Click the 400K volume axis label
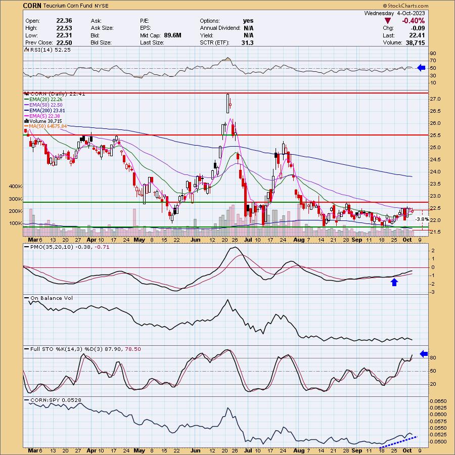455x455 pixels. [16, 186]
